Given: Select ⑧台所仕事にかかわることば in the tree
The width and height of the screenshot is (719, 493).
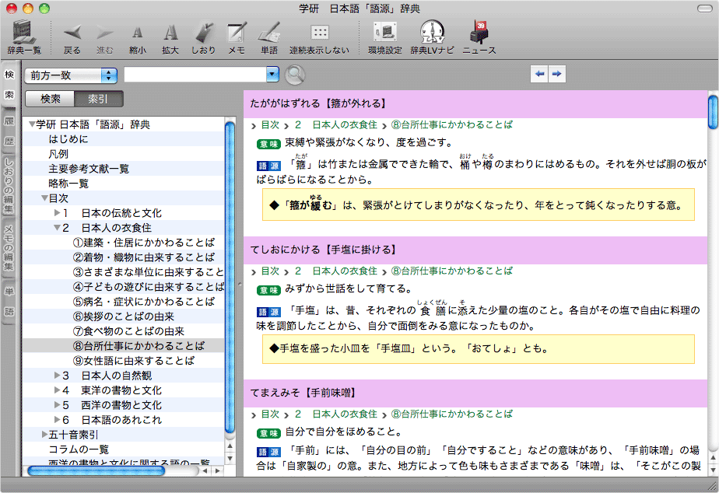Looking at the screenshot, I should pos(139,345).
